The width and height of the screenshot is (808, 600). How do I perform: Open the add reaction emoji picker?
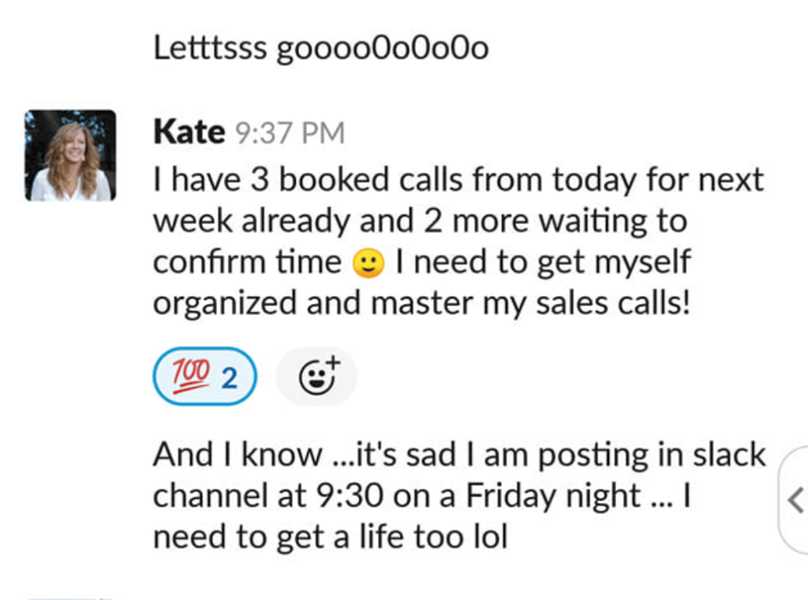point(316,377)
